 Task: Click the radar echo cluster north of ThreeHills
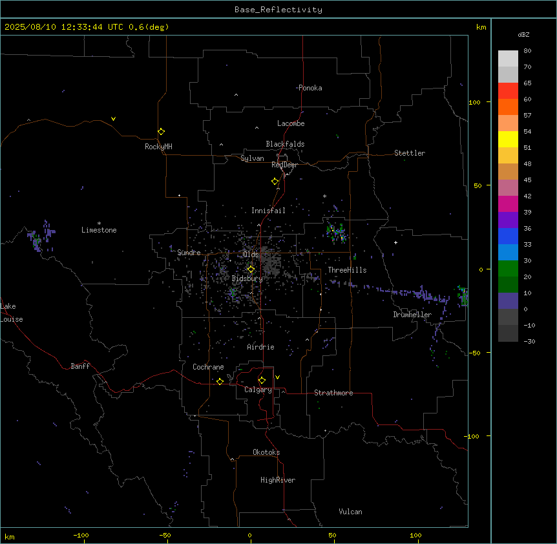tap(336, 232)
